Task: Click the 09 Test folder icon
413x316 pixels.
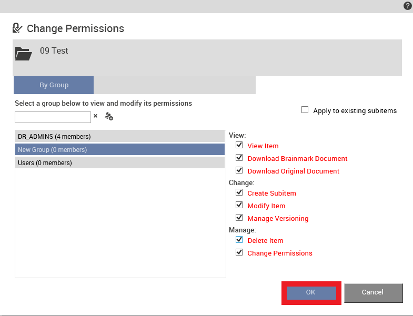Action: click(24, 54)
